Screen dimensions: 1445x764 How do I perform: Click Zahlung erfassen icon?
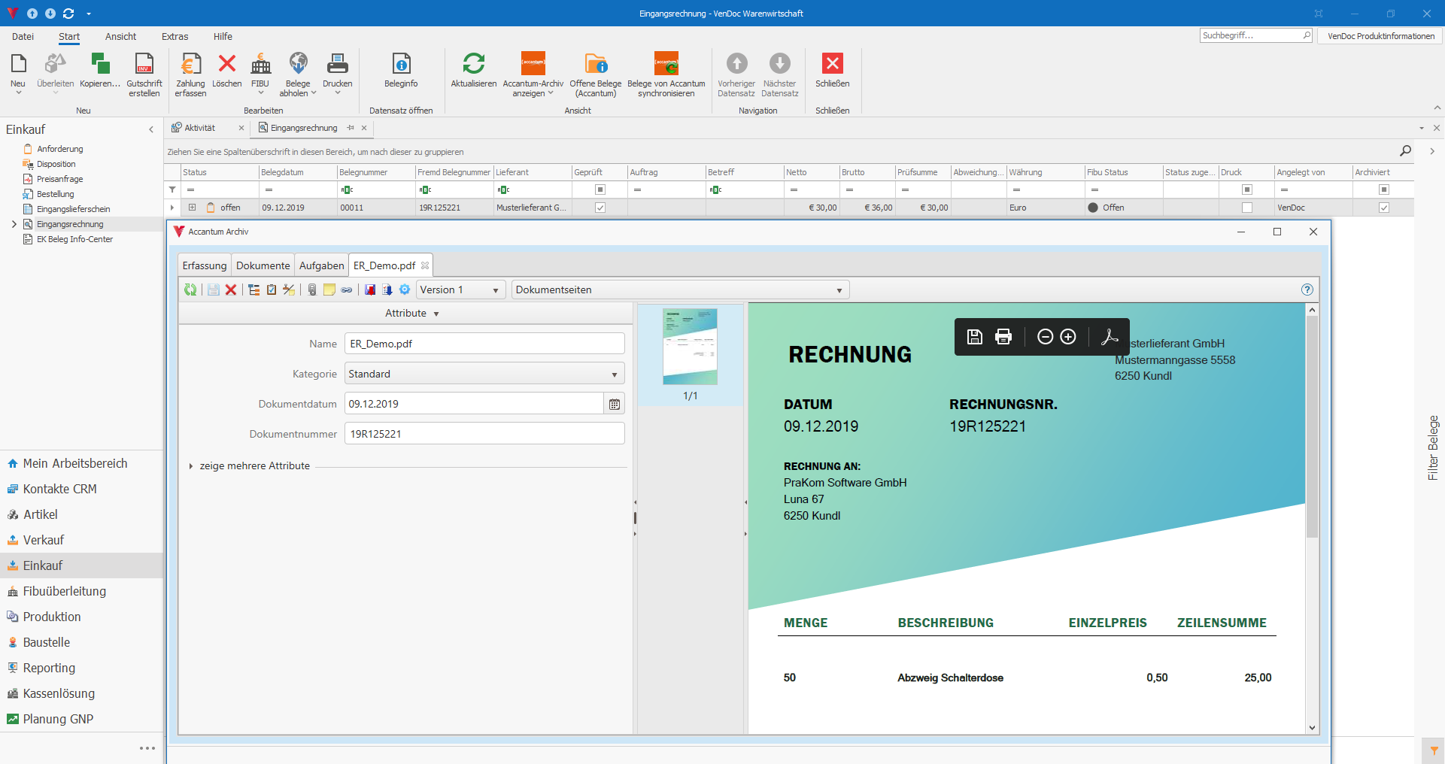point(190,65)
